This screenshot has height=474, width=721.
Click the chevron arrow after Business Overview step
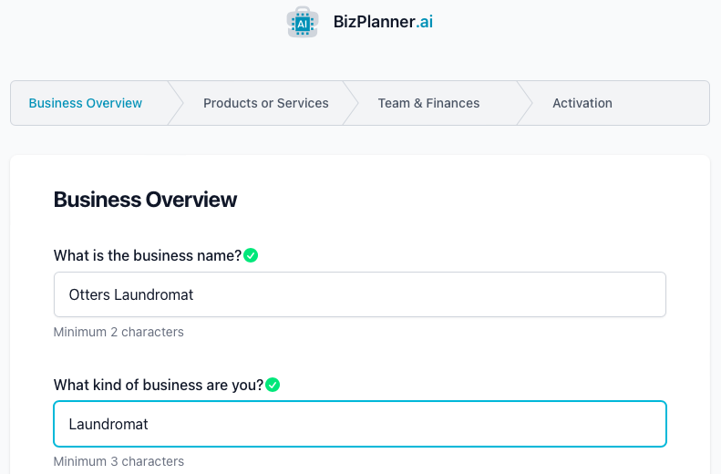point(176,103)
